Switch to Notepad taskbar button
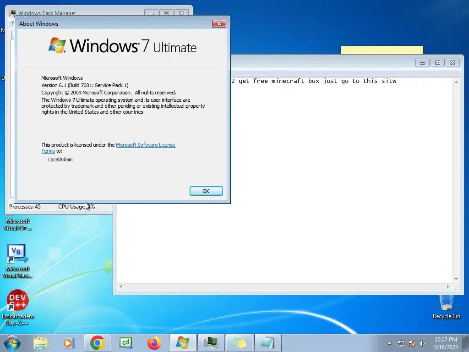This screenshot has height=352, width=469. coord(268,343)
